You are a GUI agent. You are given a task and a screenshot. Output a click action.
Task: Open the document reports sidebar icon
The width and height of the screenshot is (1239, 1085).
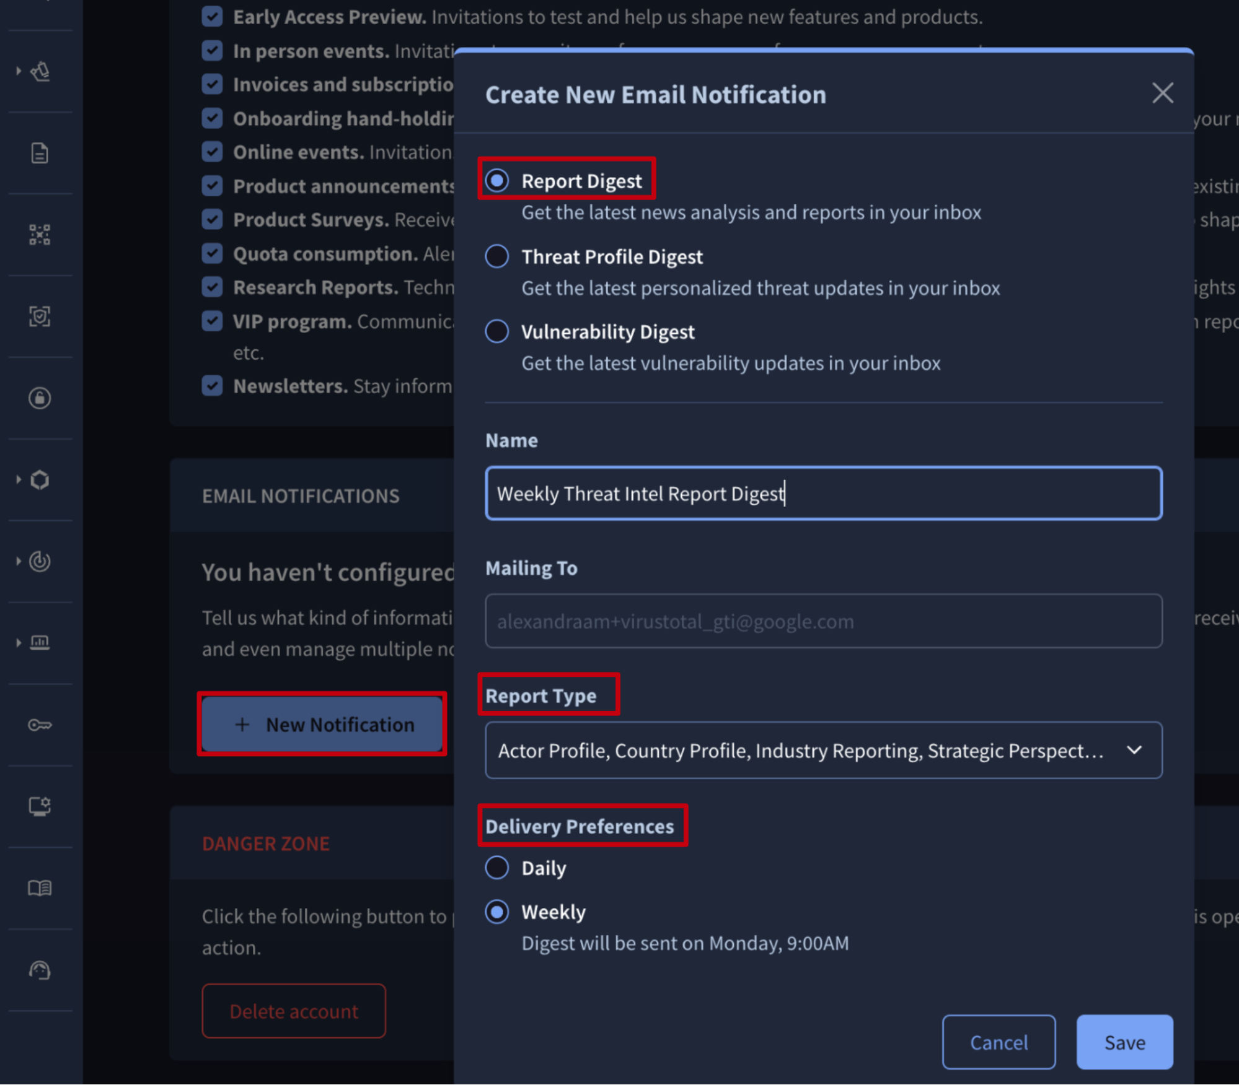(x=40, y=153)
